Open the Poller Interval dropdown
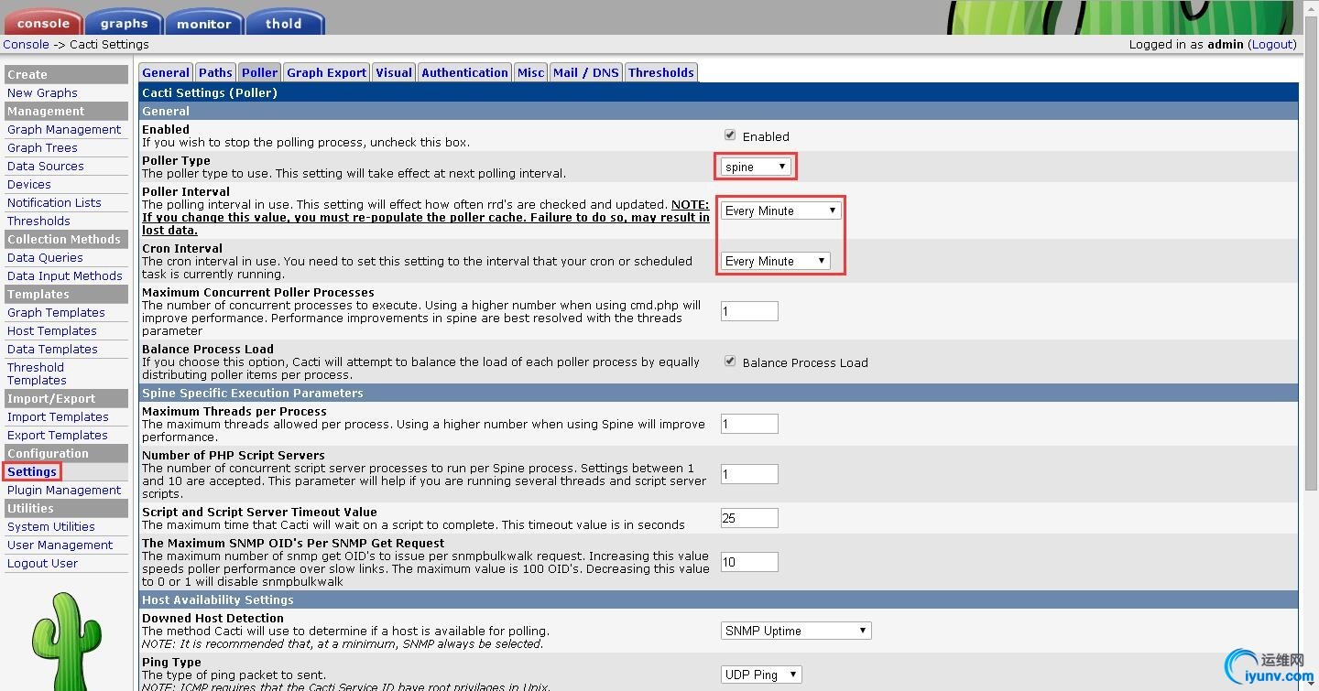Screen dimensions: 1319x691 point(780,211)
